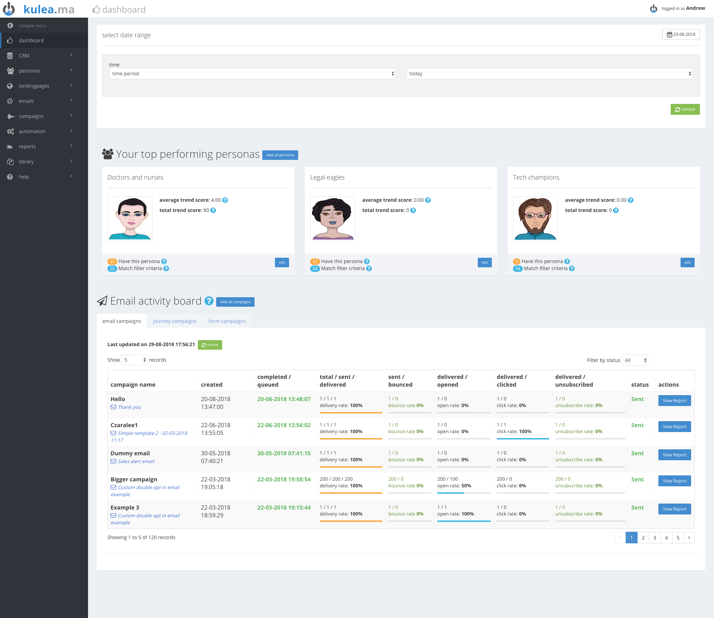This screenshot has height=618, width=714.
Task: Click the view all personas button
Action: [280, 155]
